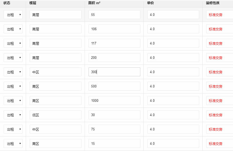Viewport: 233px width, 151px height.
Task: Expand the 出租 dropdown for the 200 m² row
Action: 13,58
